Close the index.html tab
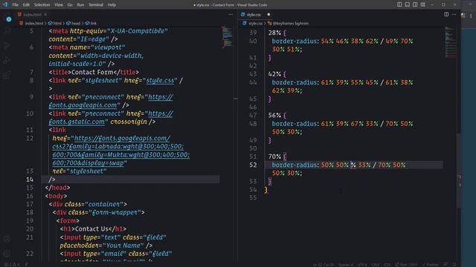Screen dimensions: 476x267 (45, 15)
